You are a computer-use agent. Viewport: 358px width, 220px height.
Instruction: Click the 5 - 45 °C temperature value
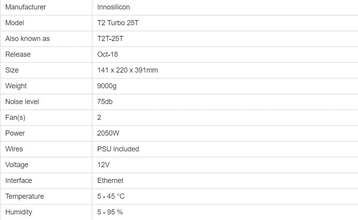(111, 196)
